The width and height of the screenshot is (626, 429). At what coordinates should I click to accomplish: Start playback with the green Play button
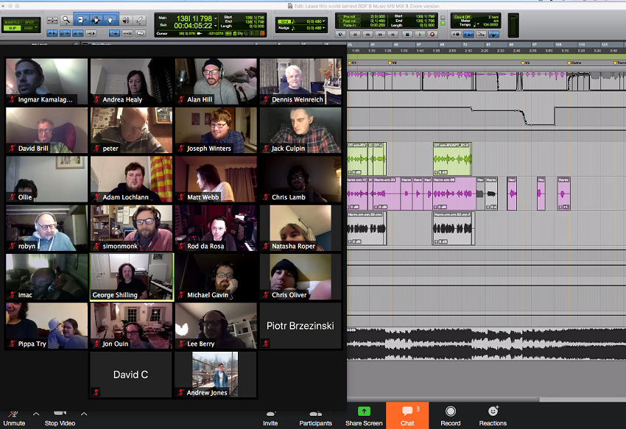click(x=420, y=35)
